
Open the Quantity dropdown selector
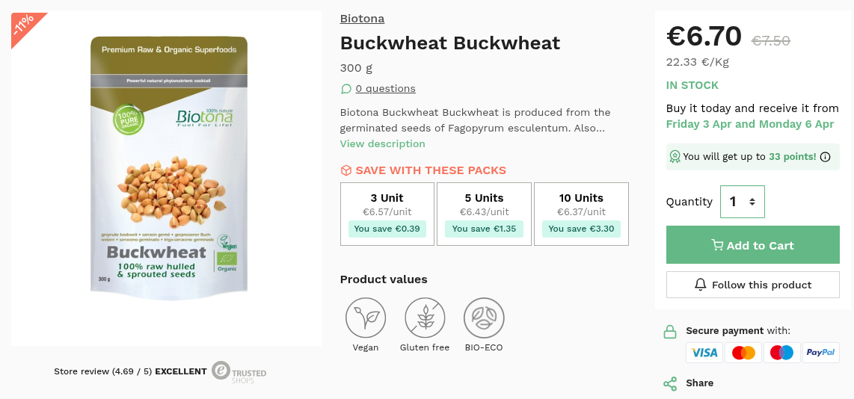pos(742,202)
